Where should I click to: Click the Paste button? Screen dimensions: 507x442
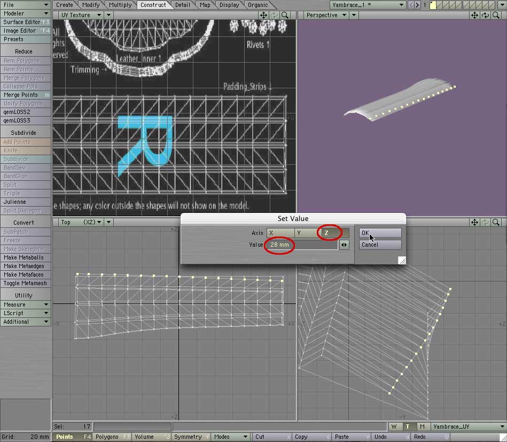click(x=351, y=437)
